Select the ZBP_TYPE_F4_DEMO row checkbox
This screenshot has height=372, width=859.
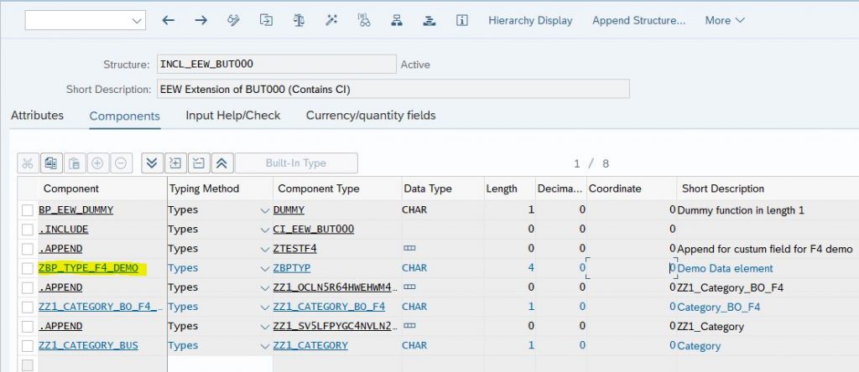(28, 268)
